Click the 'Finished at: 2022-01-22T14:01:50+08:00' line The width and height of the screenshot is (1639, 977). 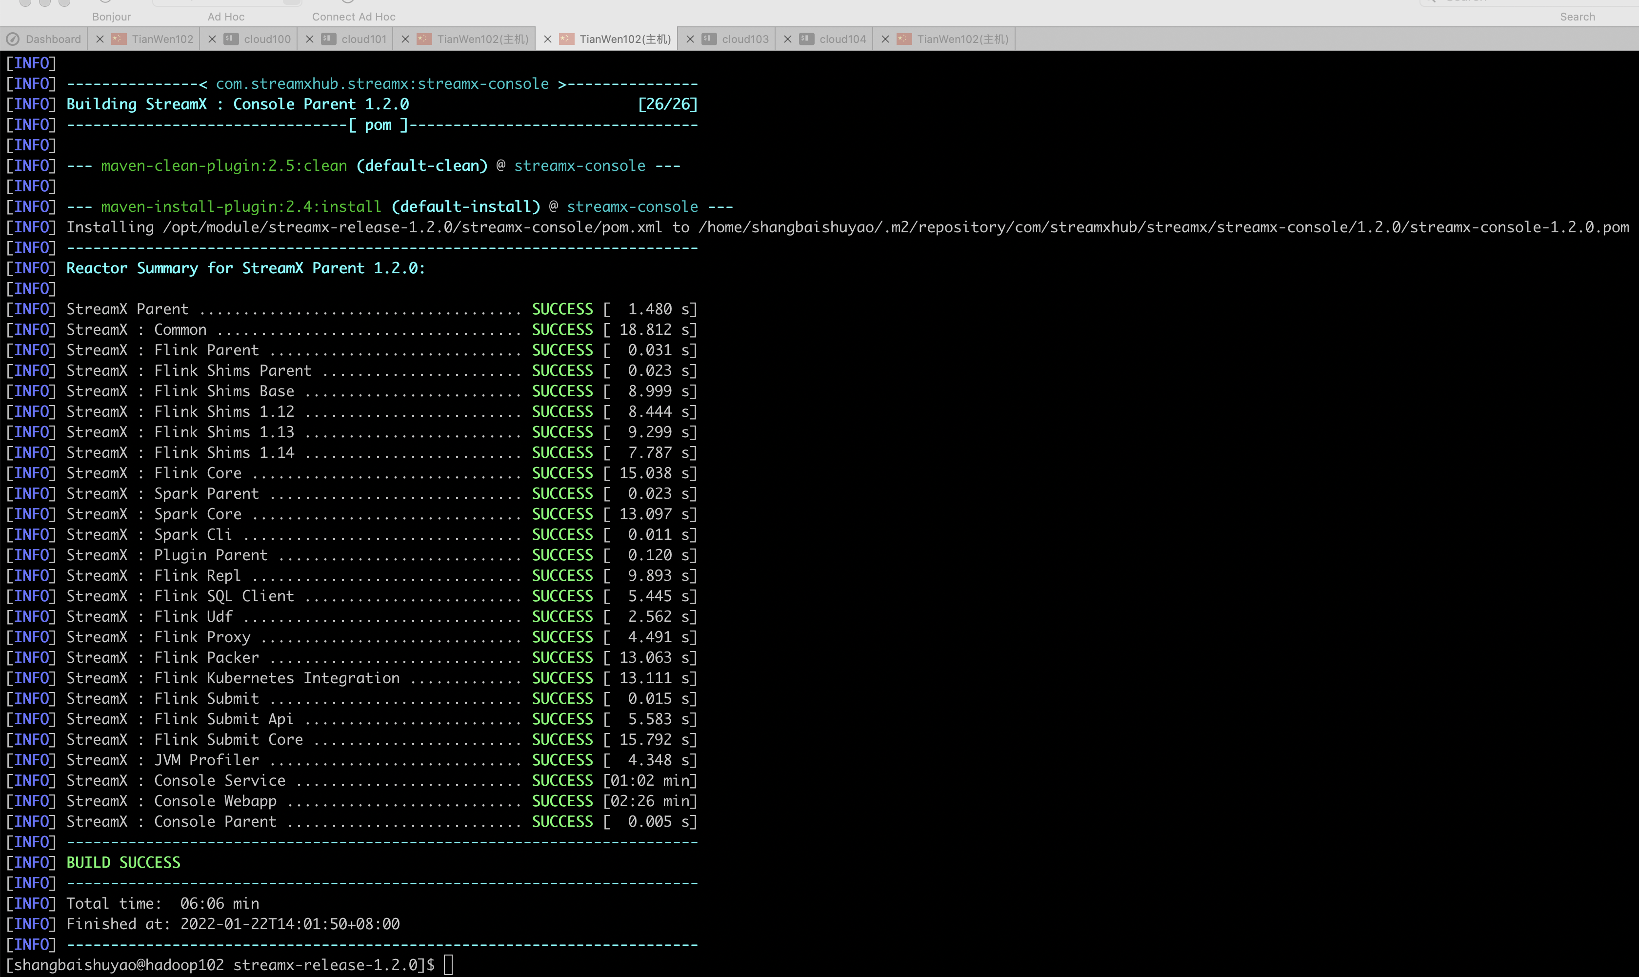point(233,924)
